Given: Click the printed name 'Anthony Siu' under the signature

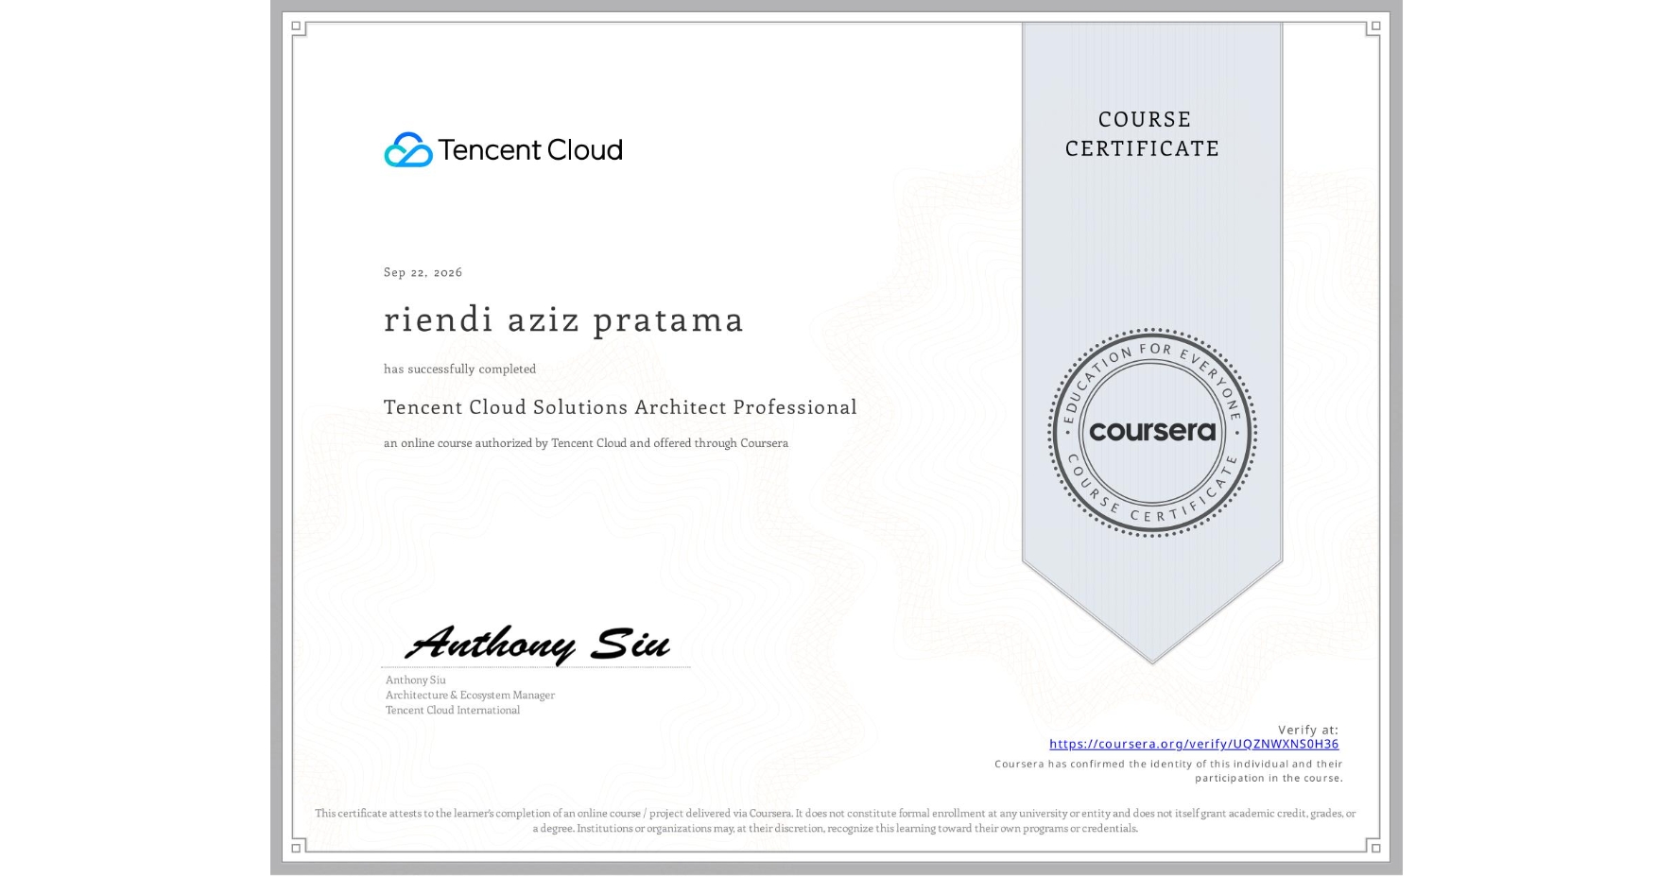Looking at the screenshot, I should pyautogui.click(x=415, y=679).
